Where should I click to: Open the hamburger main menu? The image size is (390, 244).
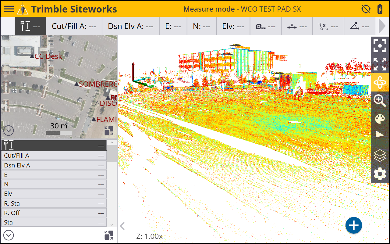pos(9,9)
